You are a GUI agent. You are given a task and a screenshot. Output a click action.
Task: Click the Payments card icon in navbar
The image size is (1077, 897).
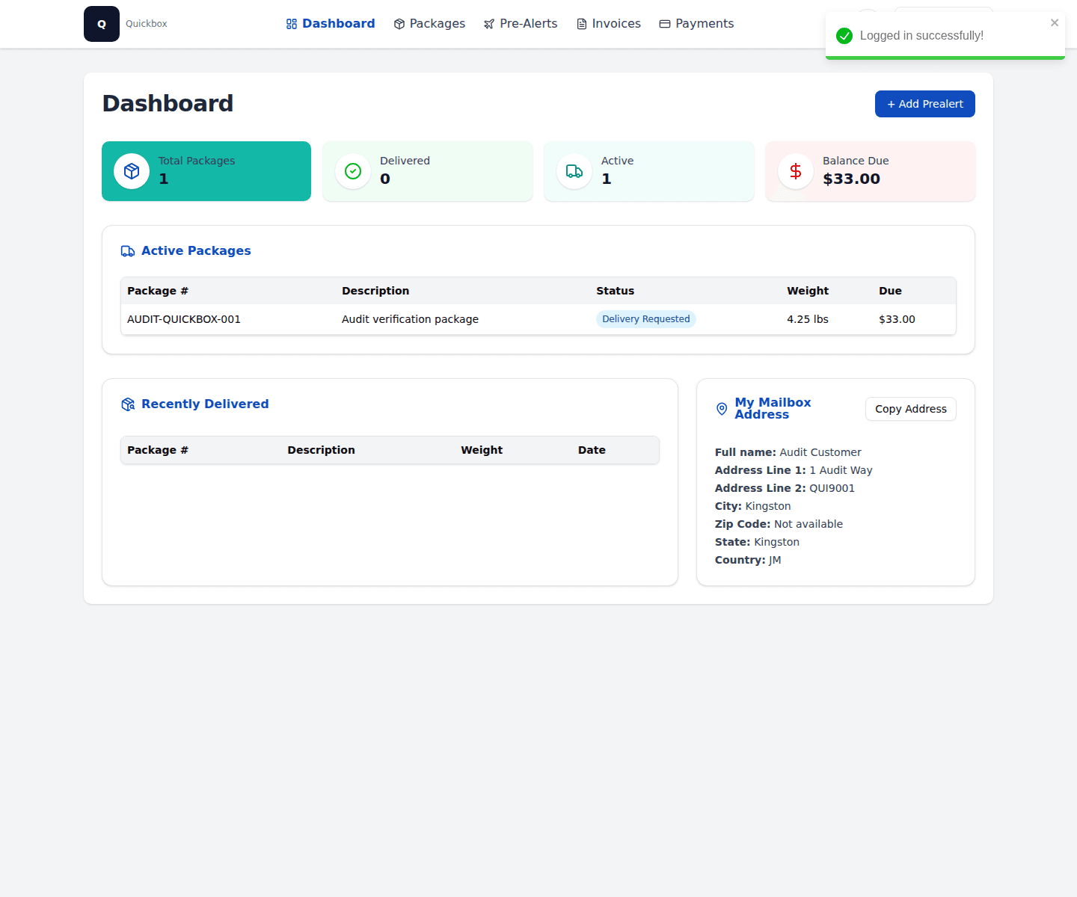click(664, 23)
